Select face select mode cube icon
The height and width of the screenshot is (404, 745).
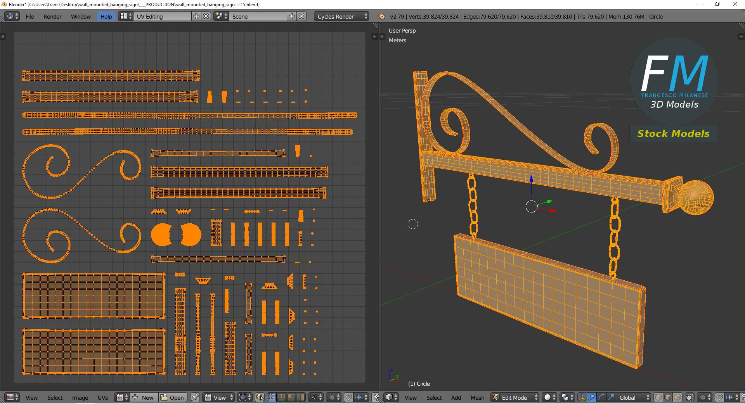tap(677, 397)
